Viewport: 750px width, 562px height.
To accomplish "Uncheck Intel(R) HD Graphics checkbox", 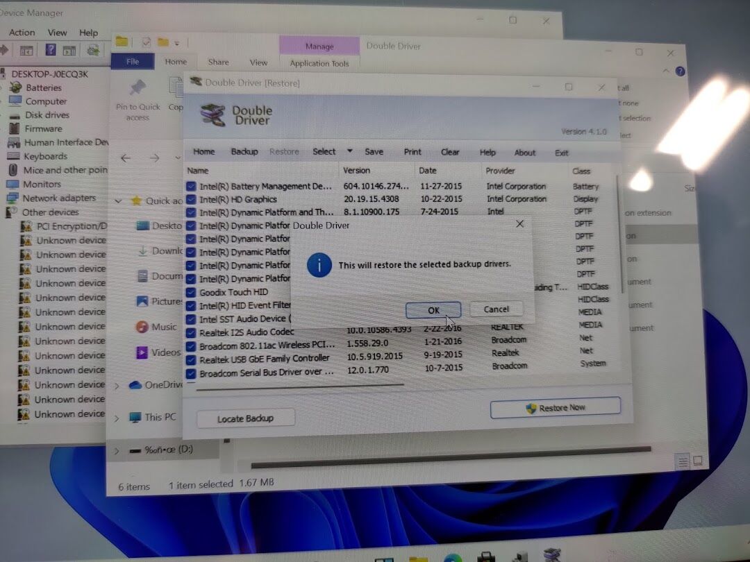I will coord(191,199).
